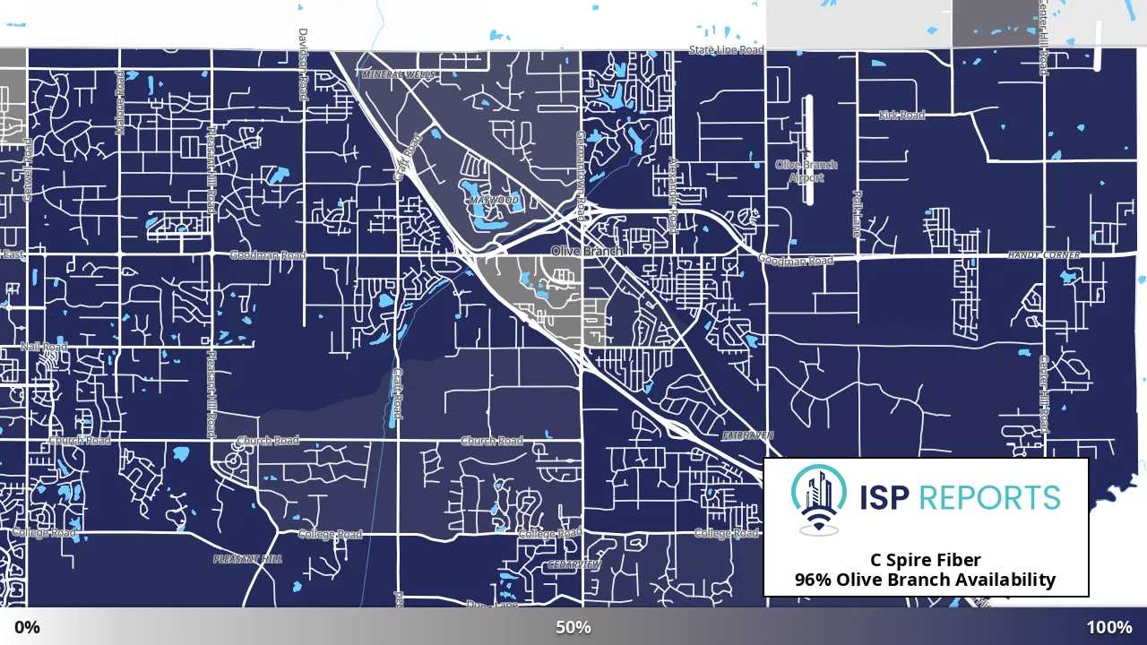Image resolution: width=1147 pixels, height=645 pixels.
Task: Click the PLEASANT HILL label
Action: click(247, 559)
